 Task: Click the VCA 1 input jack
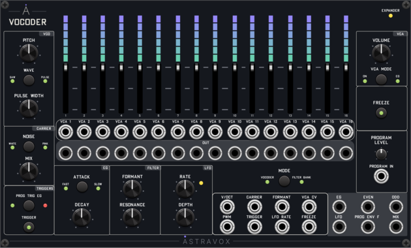coord(65,132)
